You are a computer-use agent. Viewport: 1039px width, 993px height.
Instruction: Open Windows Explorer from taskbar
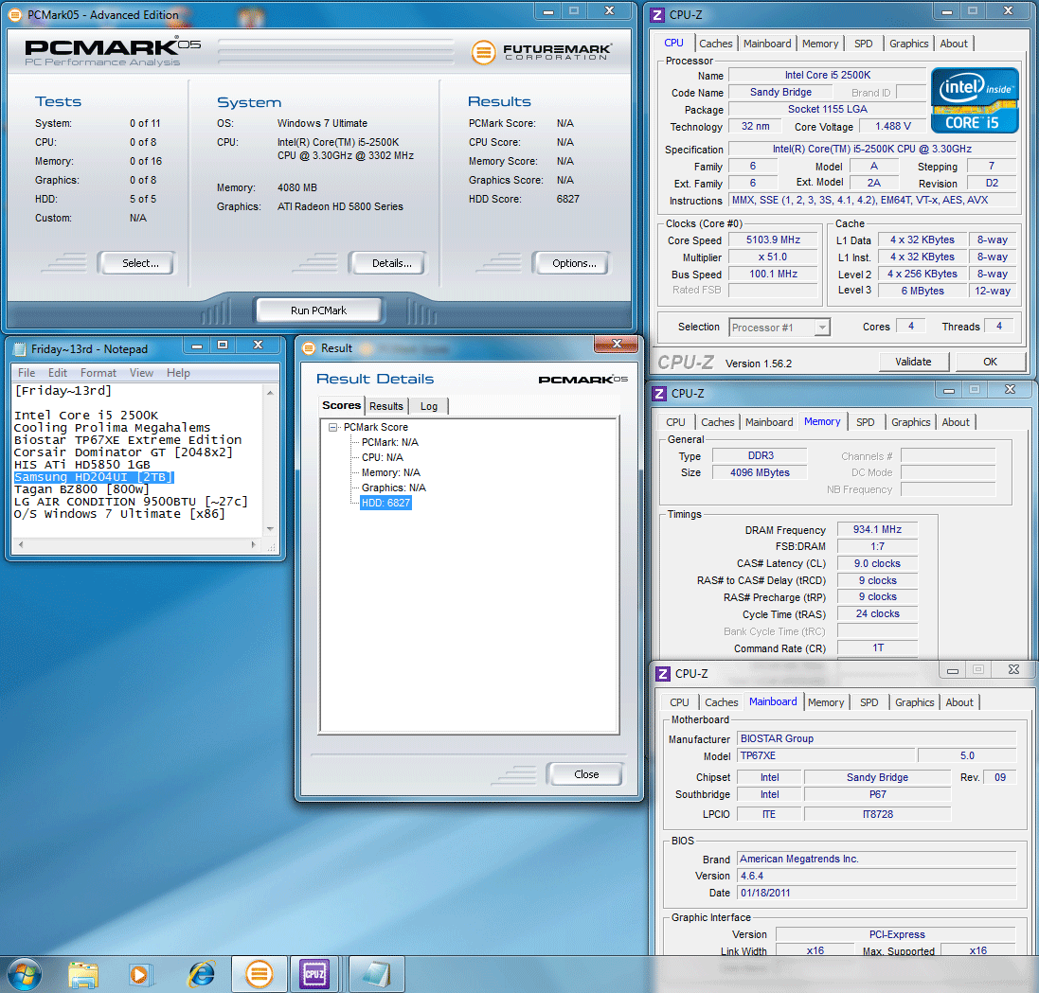coord(84,973)
